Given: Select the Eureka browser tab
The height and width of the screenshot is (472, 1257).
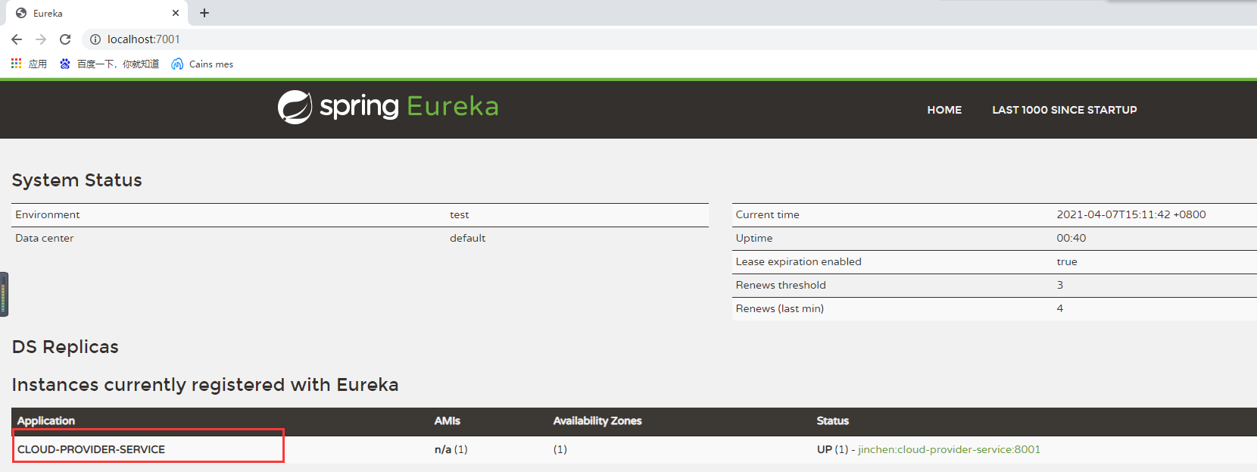Looking at the screenshot, I should pos(95,13).
